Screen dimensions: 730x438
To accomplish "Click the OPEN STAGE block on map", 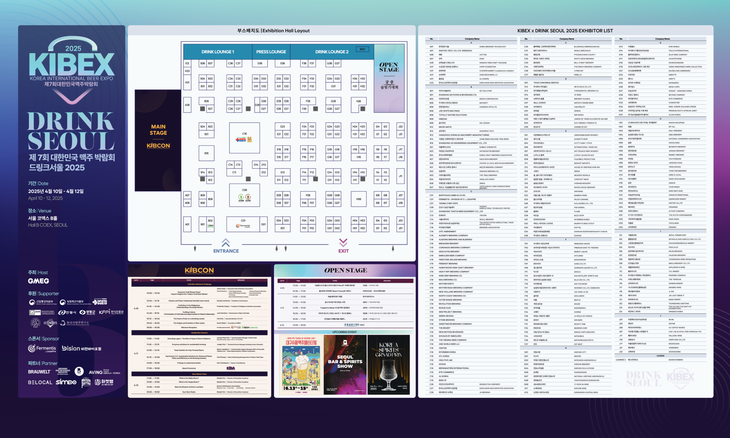I will pos(389,78).
